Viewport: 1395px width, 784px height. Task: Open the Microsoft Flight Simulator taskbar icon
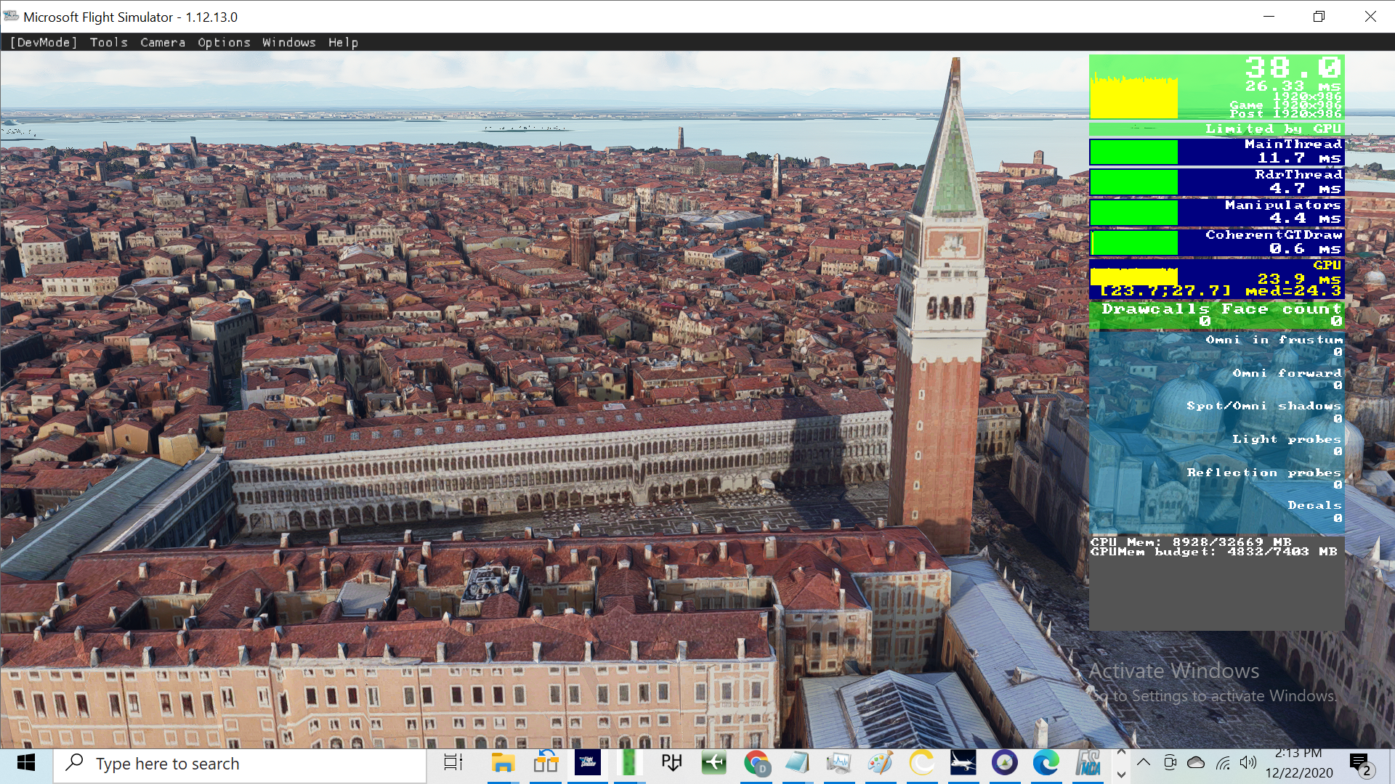click(588, 763)
